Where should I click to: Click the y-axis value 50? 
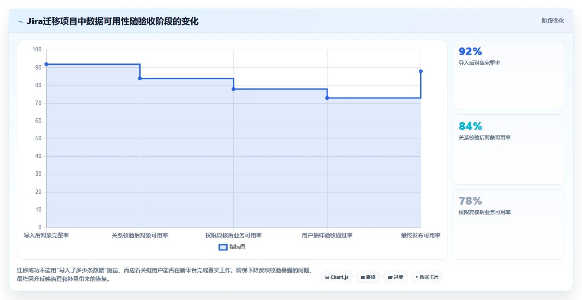coord(38,139)
